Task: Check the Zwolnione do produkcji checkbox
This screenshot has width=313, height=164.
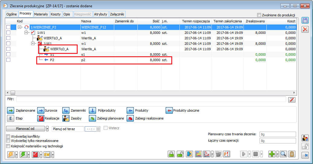Action: [x=259, y=15]
